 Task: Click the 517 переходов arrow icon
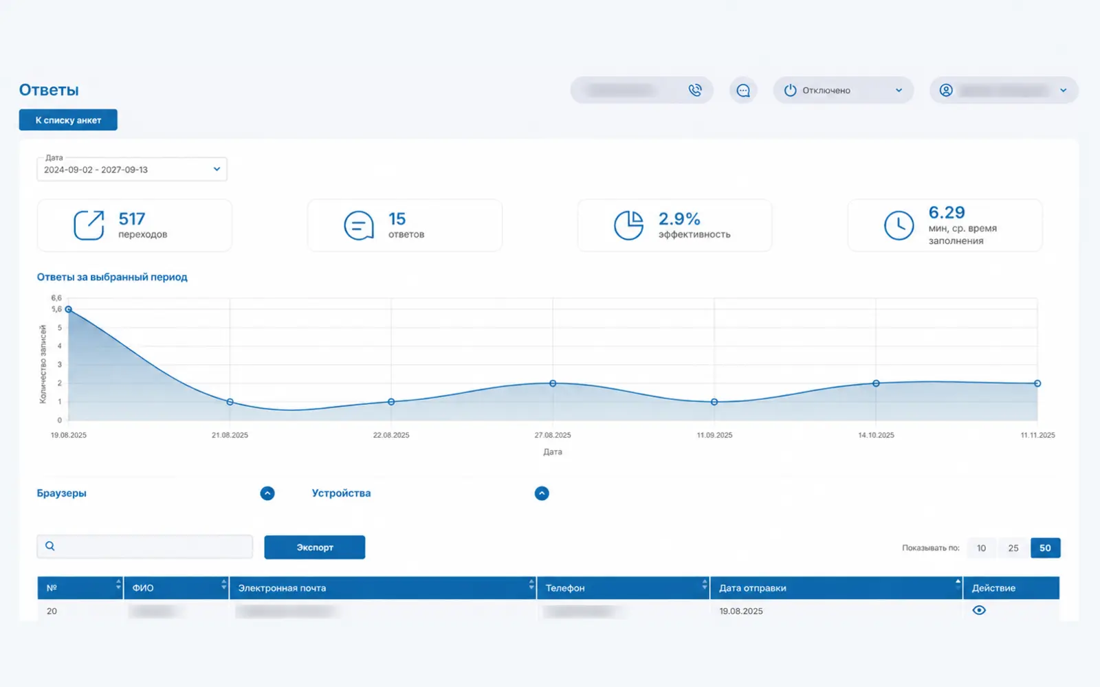click(89, 225)
